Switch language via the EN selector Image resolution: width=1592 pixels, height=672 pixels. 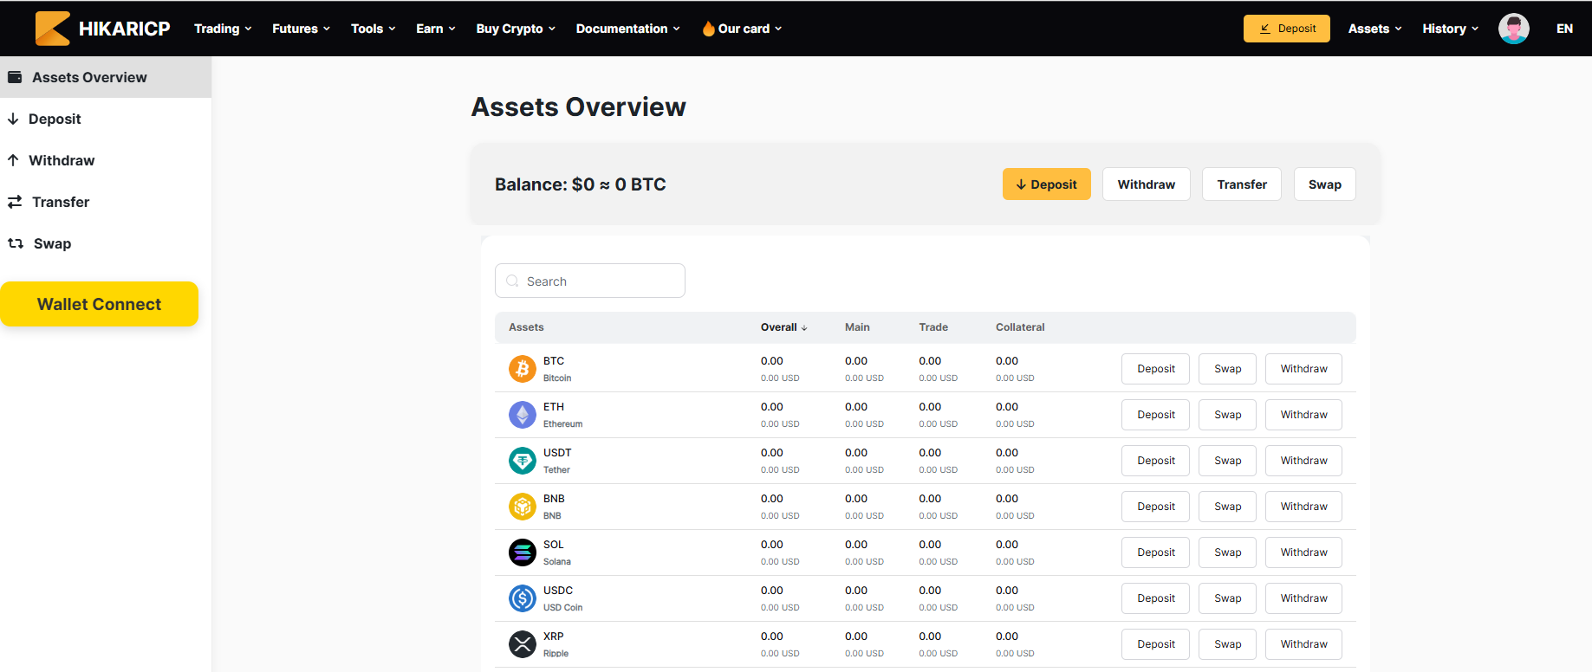1564,29
